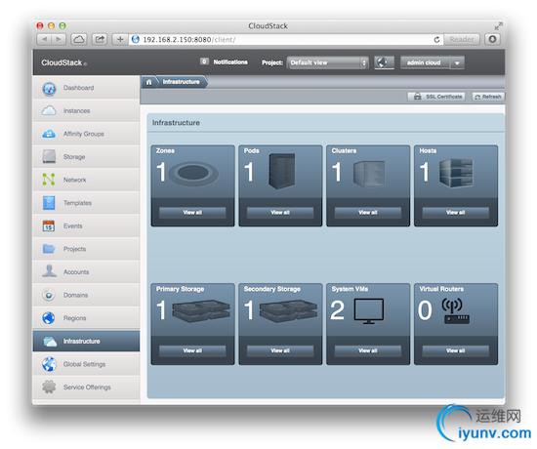View all Clusters

(368, 213)
